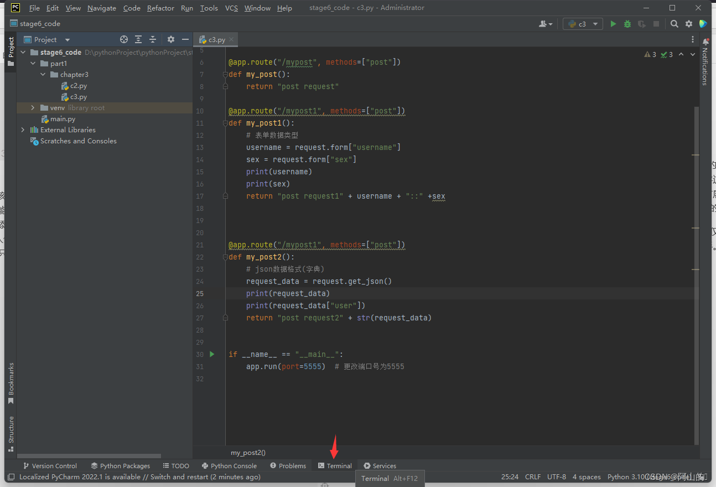Open the Navigate menu

[102, 8]
